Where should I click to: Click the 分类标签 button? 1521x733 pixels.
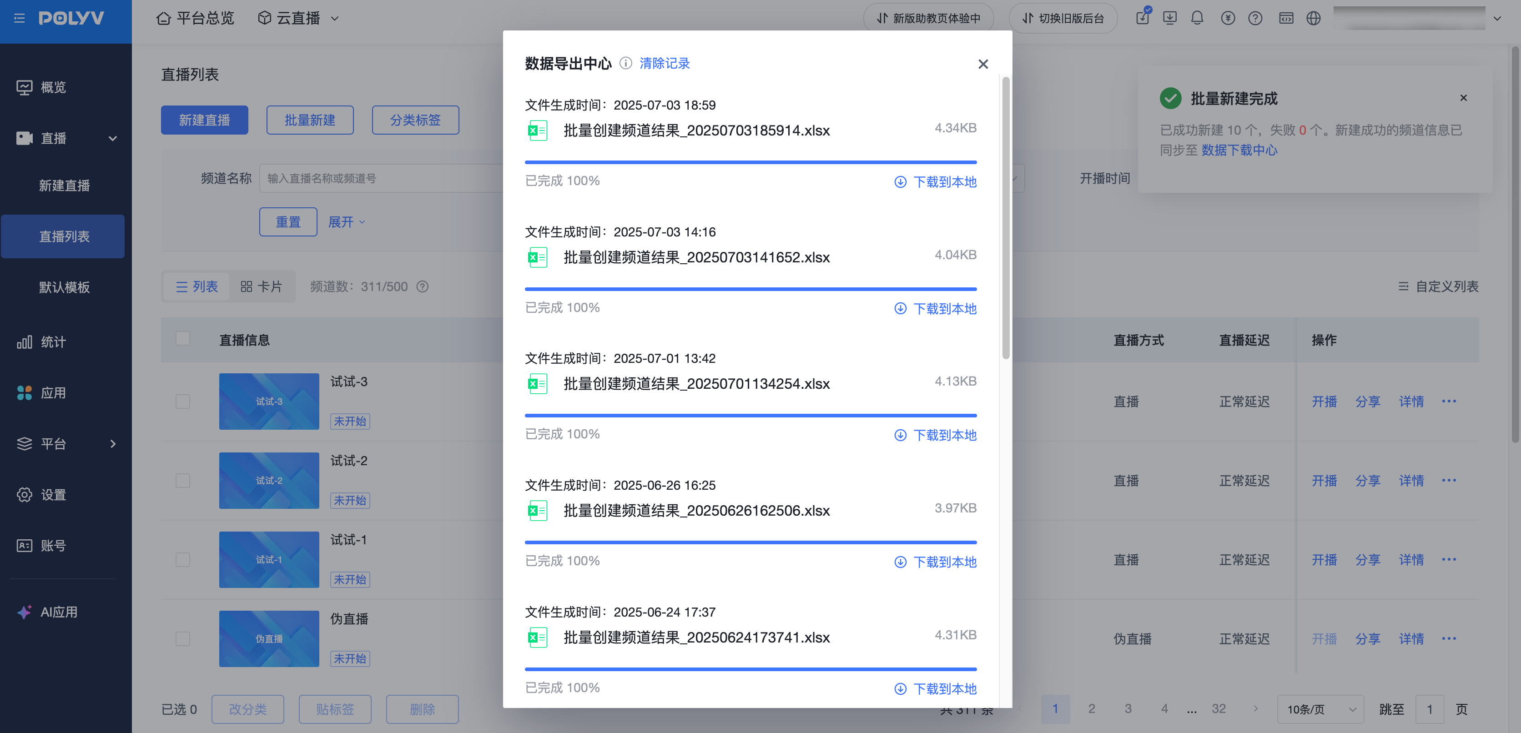pos(415,120)
